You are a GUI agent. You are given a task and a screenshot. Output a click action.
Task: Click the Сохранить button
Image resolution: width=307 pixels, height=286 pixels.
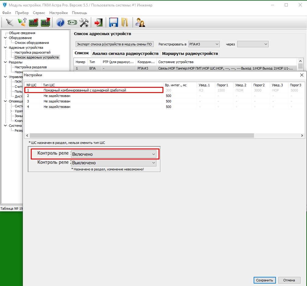265,280
